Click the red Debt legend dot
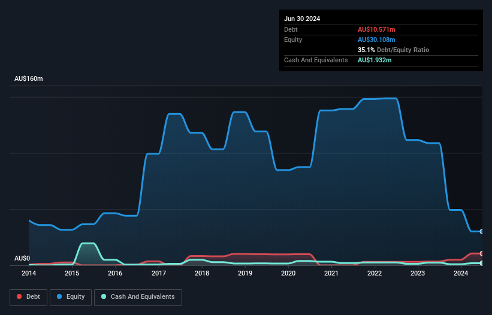 pos(19,296)
